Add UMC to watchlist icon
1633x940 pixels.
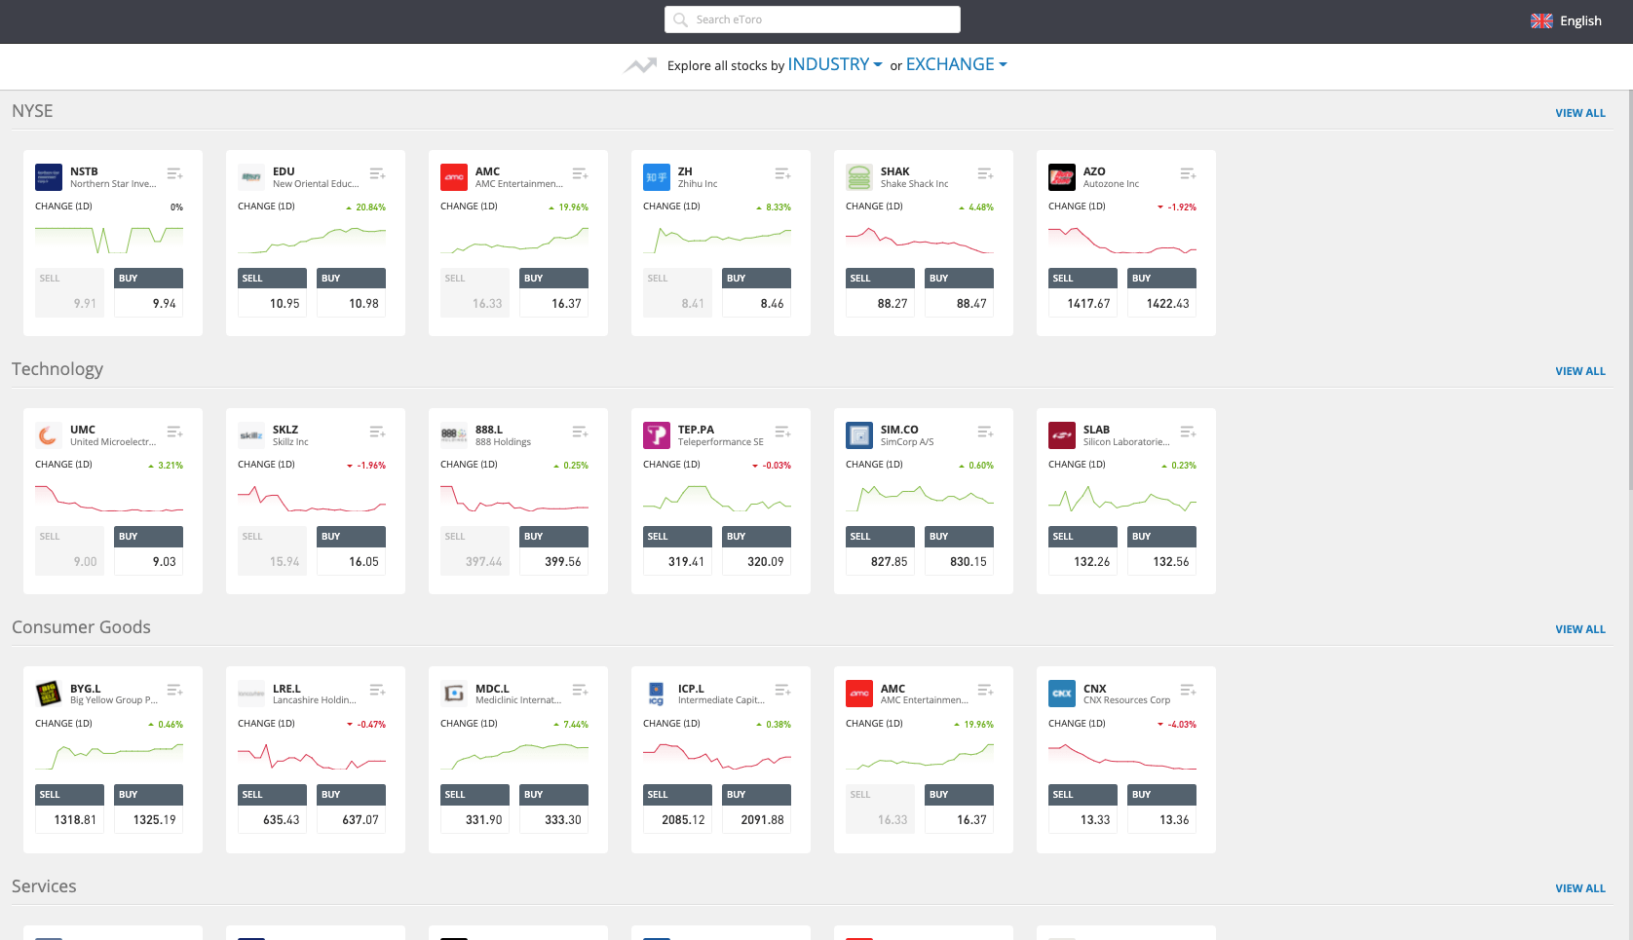tap(174, 432)
